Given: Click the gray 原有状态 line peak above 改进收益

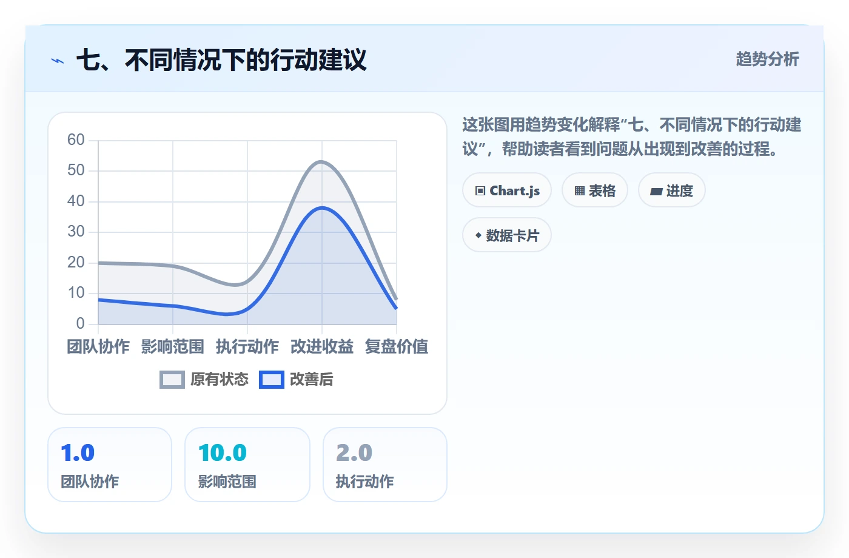Looking at the screenshot, I should (321, 161).
